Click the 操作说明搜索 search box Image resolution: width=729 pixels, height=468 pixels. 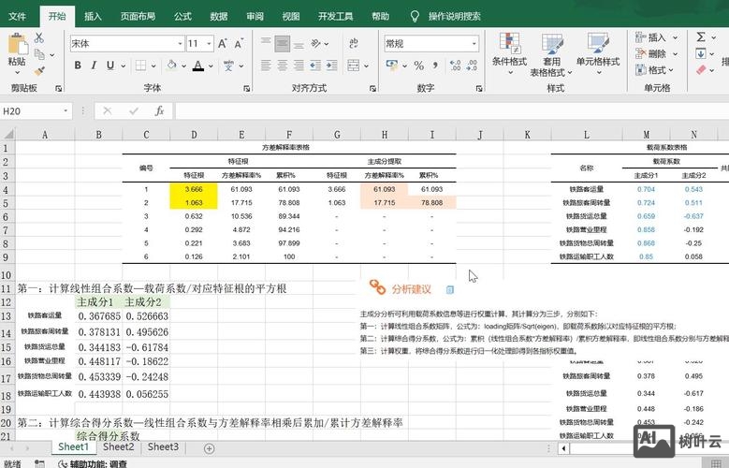click(454, 16)
